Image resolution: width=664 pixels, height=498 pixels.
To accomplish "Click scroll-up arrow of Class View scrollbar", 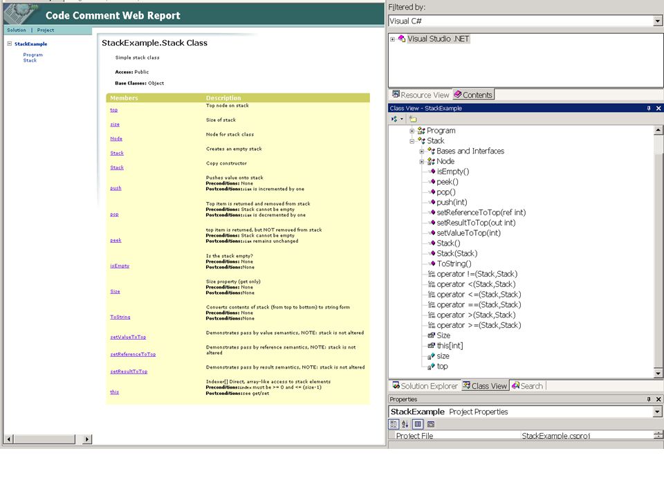I will 658,130.
